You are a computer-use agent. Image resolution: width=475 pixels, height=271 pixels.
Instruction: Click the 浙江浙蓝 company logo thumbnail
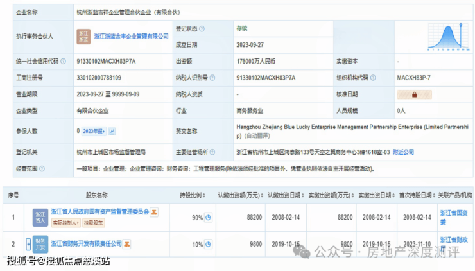click(x=83, y=37)
